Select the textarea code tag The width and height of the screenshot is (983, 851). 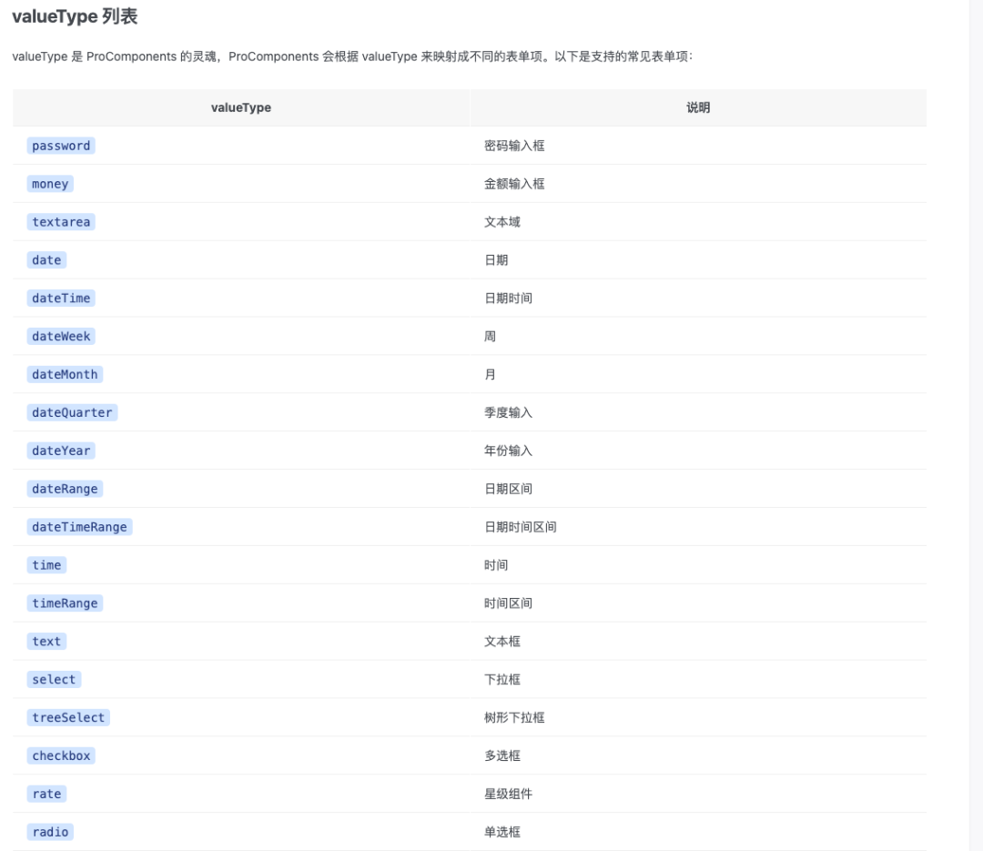coord(61,222)
